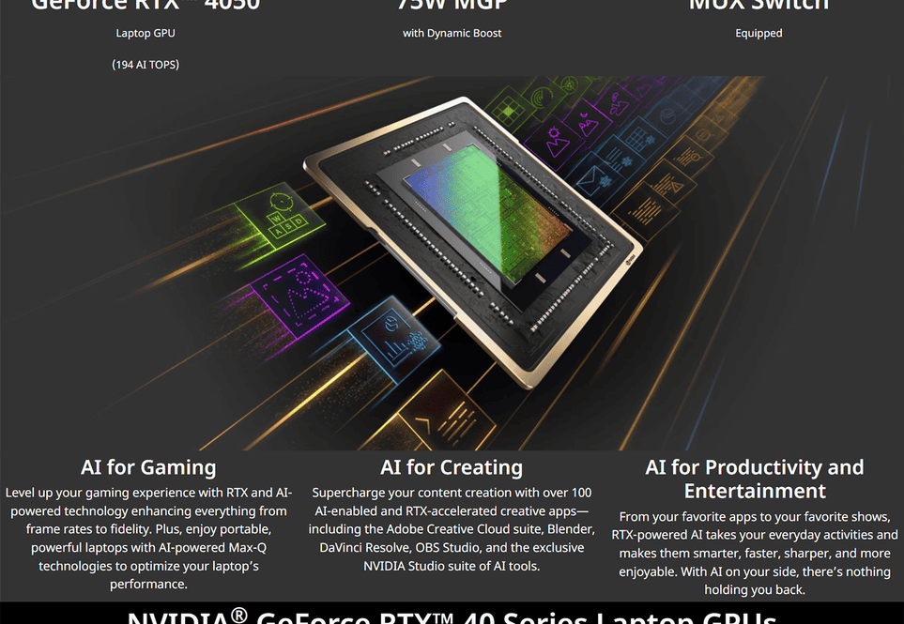Click the blue chart analytics icon
The width and height of the screenshot is (904, 624).
[394, 337]
